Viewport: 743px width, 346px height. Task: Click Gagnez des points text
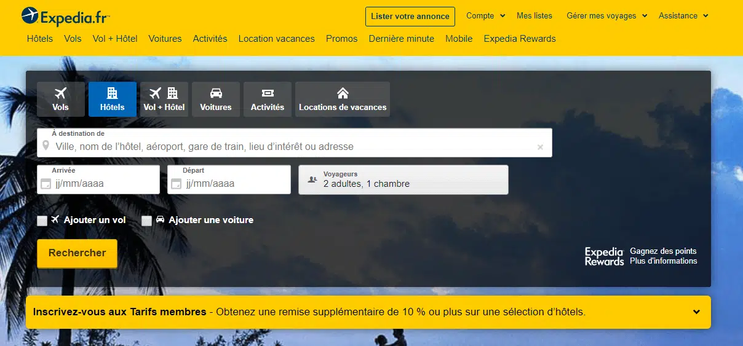[x=663, y=251]
